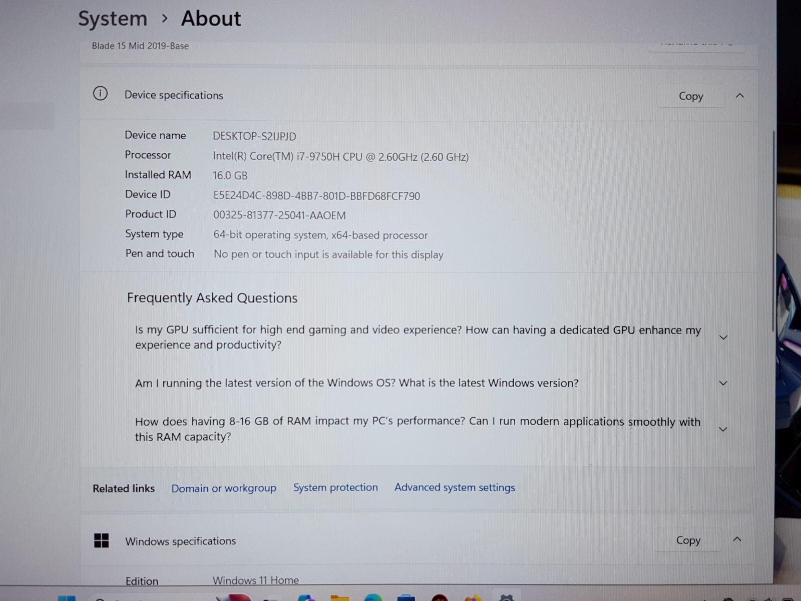Click the info icon beside Device specifications
This screenshot has height=601, width=801.
tap(100, 94)
